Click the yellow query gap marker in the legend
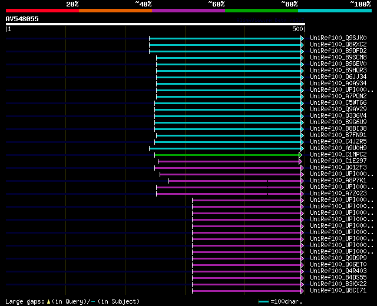This screenshot has height=306, width=377. (48, 302)
